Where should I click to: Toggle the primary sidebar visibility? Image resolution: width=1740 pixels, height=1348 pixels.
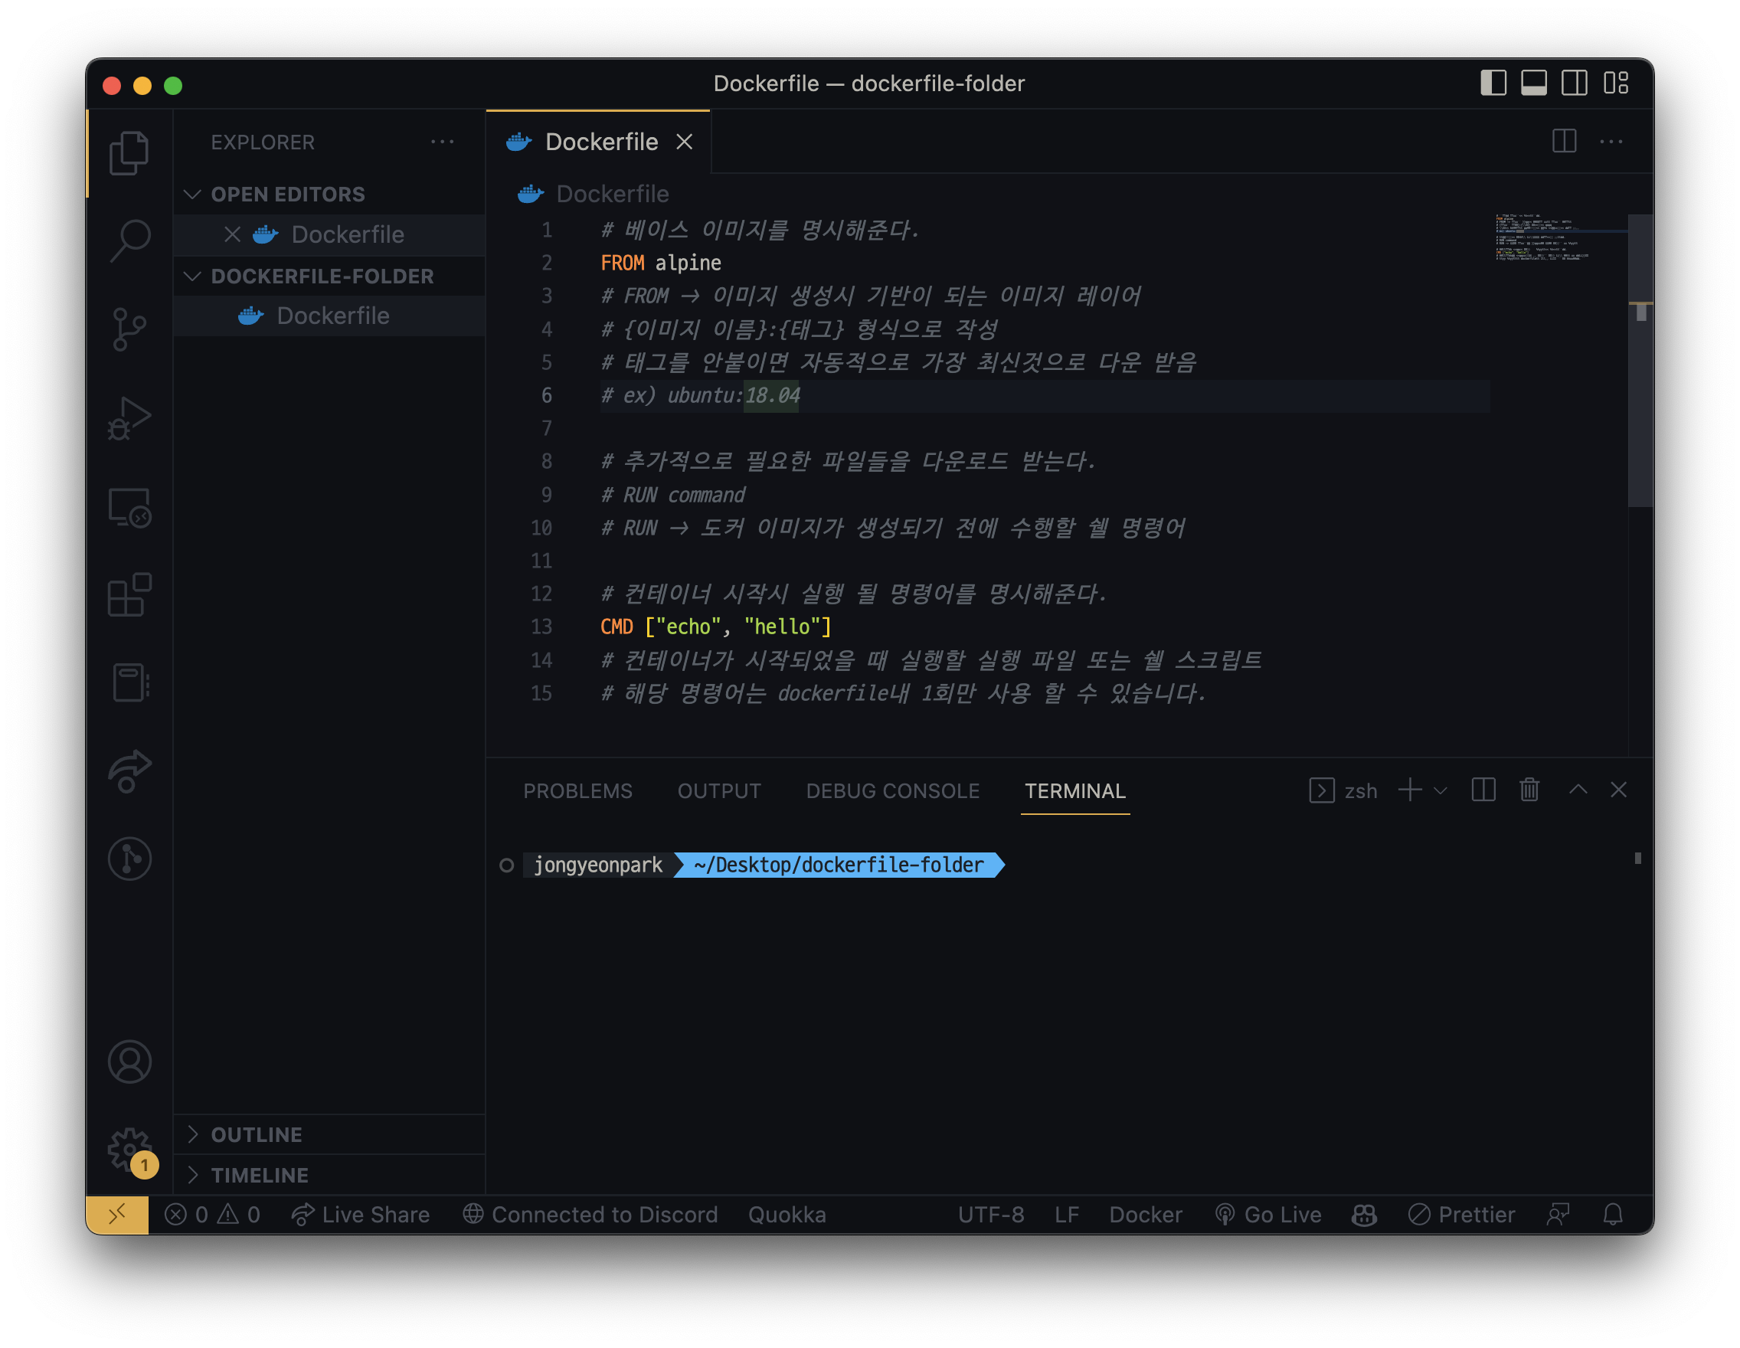click(x=1493, y=83)
